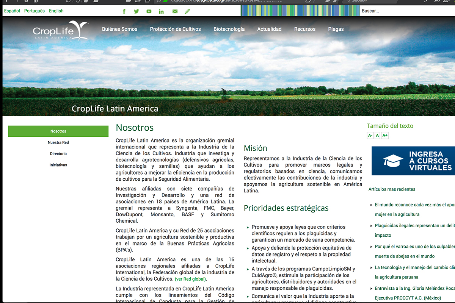Open the Biotecnología menu
The image size is (455, 303).
coord(229,29)
